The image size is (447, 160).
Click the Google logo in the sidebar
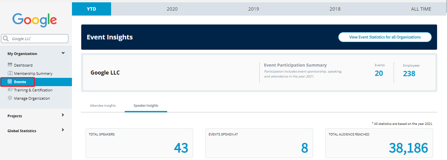(x=35, y=20)
